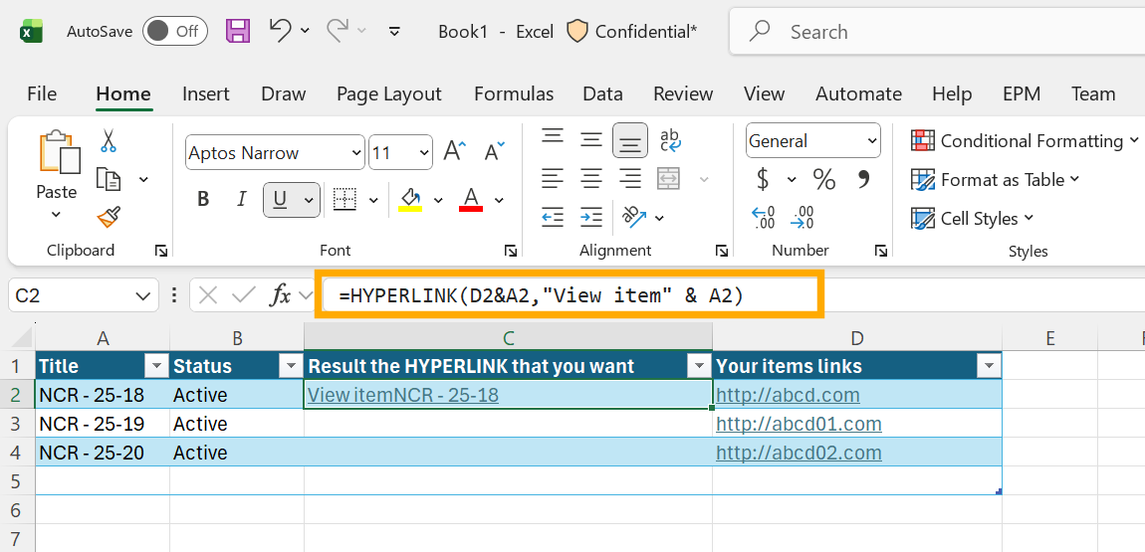Open Alignment settings dialog launcher
The height and width of the screenshot is (552, 1145).
[x=722, y=251]
